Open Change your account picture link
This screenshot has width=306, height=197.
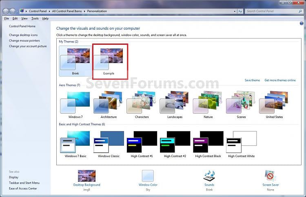coord(28,46)
